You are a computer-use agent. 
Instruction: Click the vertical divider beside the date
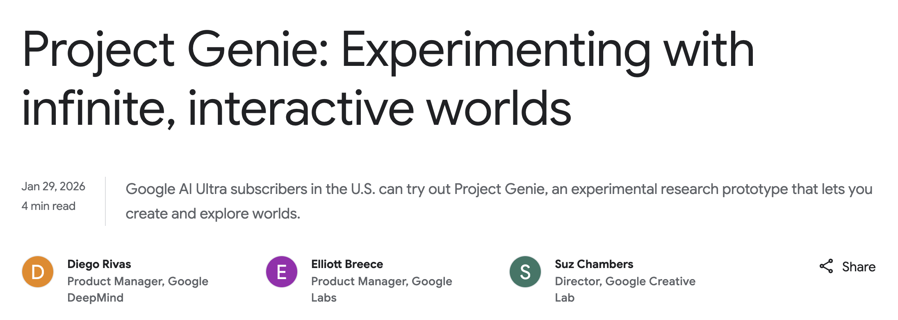[x=105, y=201]
